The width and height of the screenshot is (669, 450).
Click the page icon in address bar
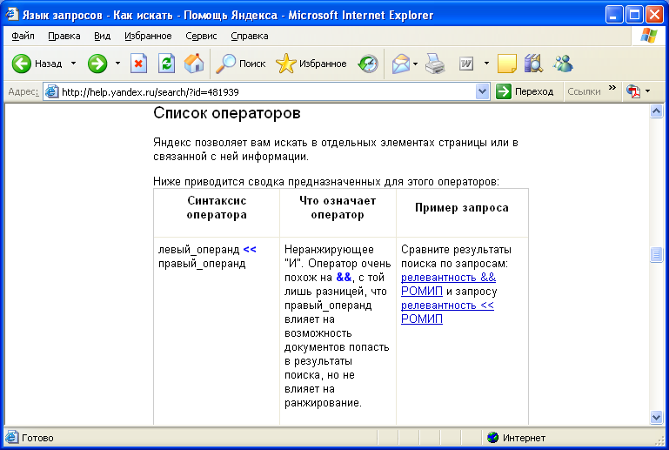pyautogui.click(x=52, y=91)
